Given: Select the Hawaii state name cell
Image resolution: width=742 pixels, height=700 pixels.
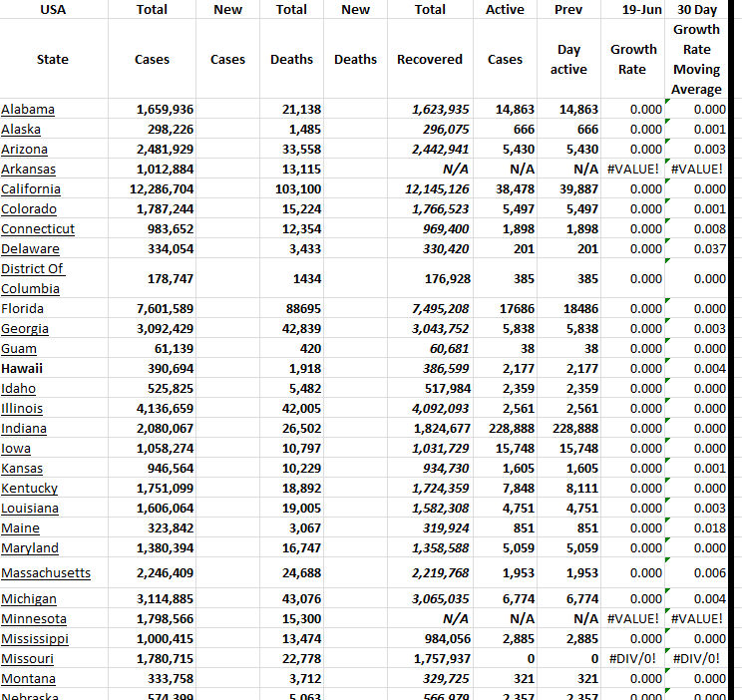Looking at the screenshot, I should (22, 369).
